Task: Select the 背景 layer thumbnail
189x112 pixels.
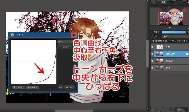Action: [x=160, y=68]
